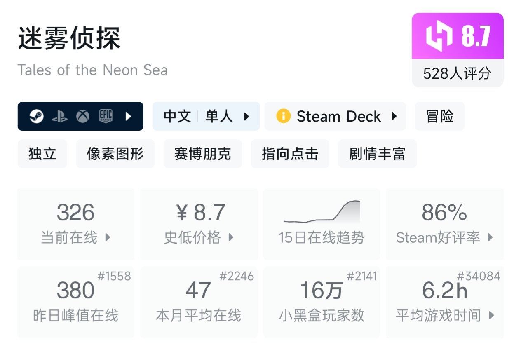Select the 剧情丰富 tag
Viewport: 521px width, 347px height.
click(x=377, y=154)
